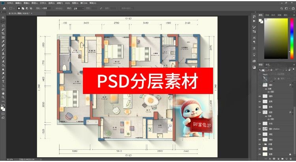Expand the layer group folder chevron
Image resolution: width=296 pixels, height=162 pixels.
(x=263, y=144)
